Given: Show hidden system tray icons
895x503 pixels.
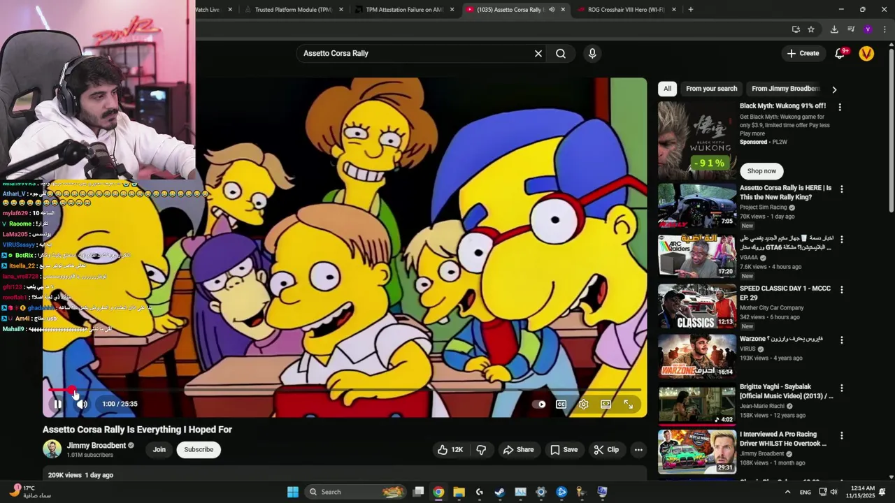Looking at the screenshot, I should coord(787,492).
